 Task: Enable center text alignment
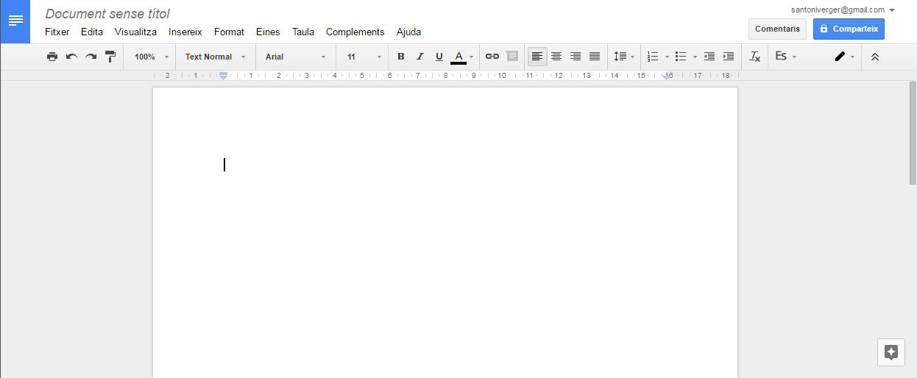[x=556, y=57]
